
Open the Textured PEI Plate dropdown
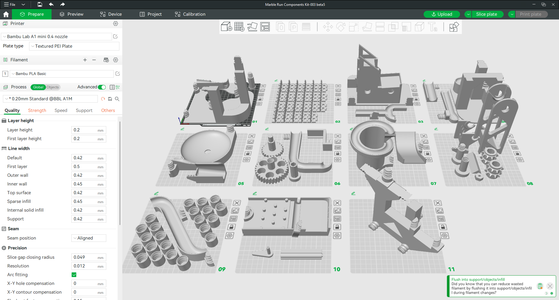pos(74,46)
